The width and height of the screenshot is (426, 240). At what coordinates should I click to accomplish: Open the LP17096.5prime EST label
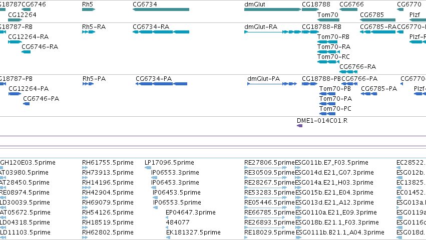point(169,163)
